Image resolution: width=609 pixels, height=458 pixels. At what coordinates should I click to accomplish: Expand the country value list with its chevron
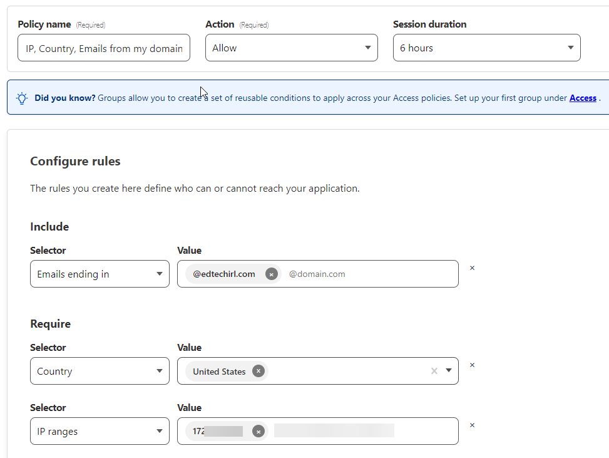coord(449,371)
